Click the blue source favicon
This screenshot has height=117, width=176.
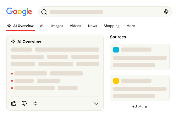point(116,50)
